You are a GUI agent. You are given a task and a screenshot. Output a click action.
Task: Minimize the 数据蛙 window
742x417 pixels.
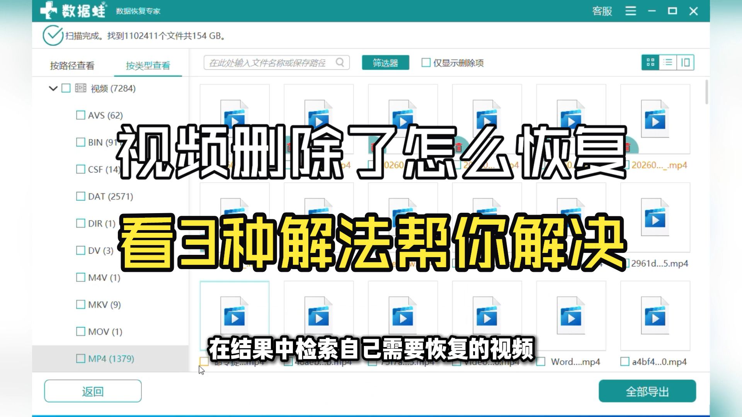(652, 11)
